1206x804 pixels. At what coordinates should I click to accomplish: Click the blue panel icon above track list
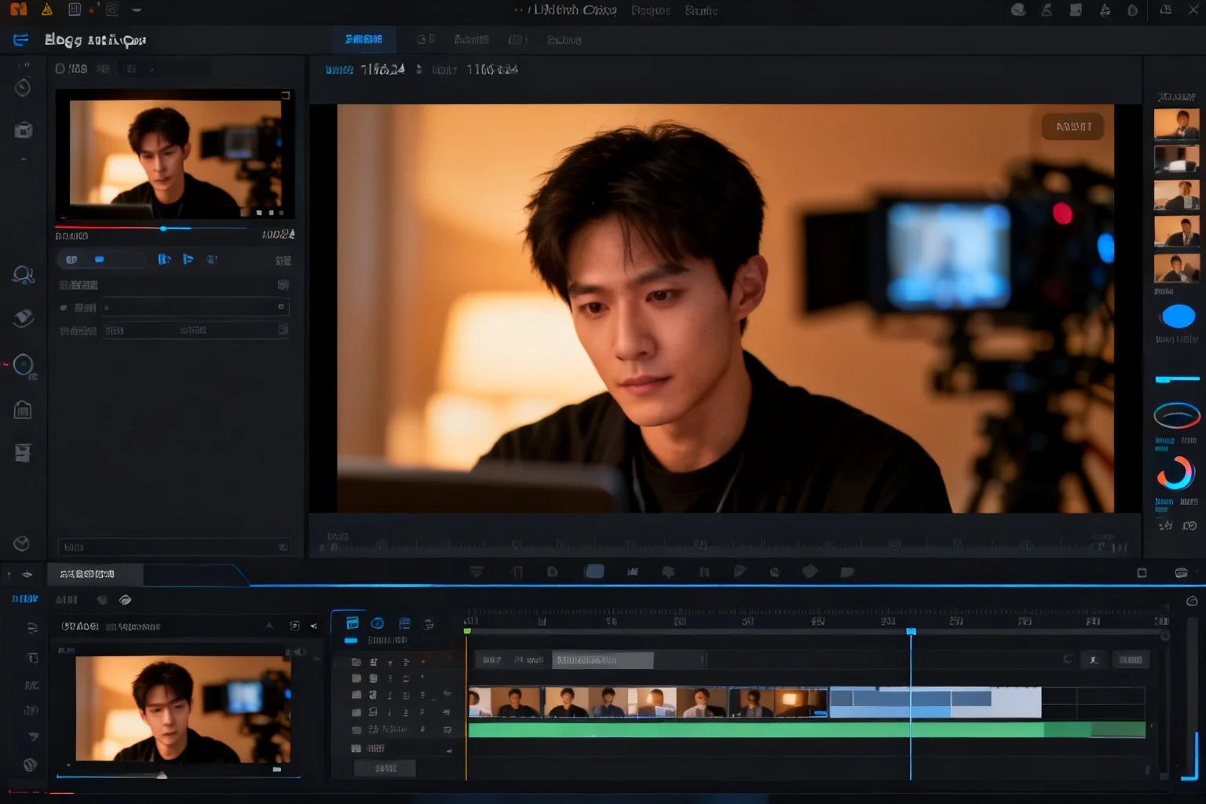coord(353,623)
